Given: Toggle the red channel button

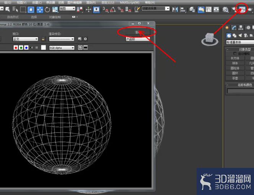Looking at the screenshot, I should [16, 48].
